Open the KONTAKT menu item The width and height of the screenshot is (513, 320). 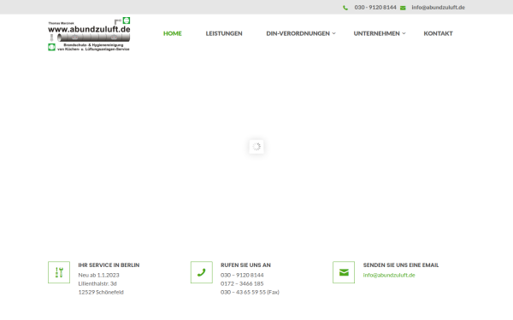coord(438,33)
